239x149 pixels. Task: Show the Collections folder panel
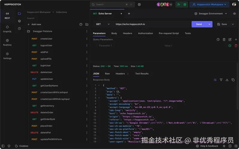pos(19,13)
